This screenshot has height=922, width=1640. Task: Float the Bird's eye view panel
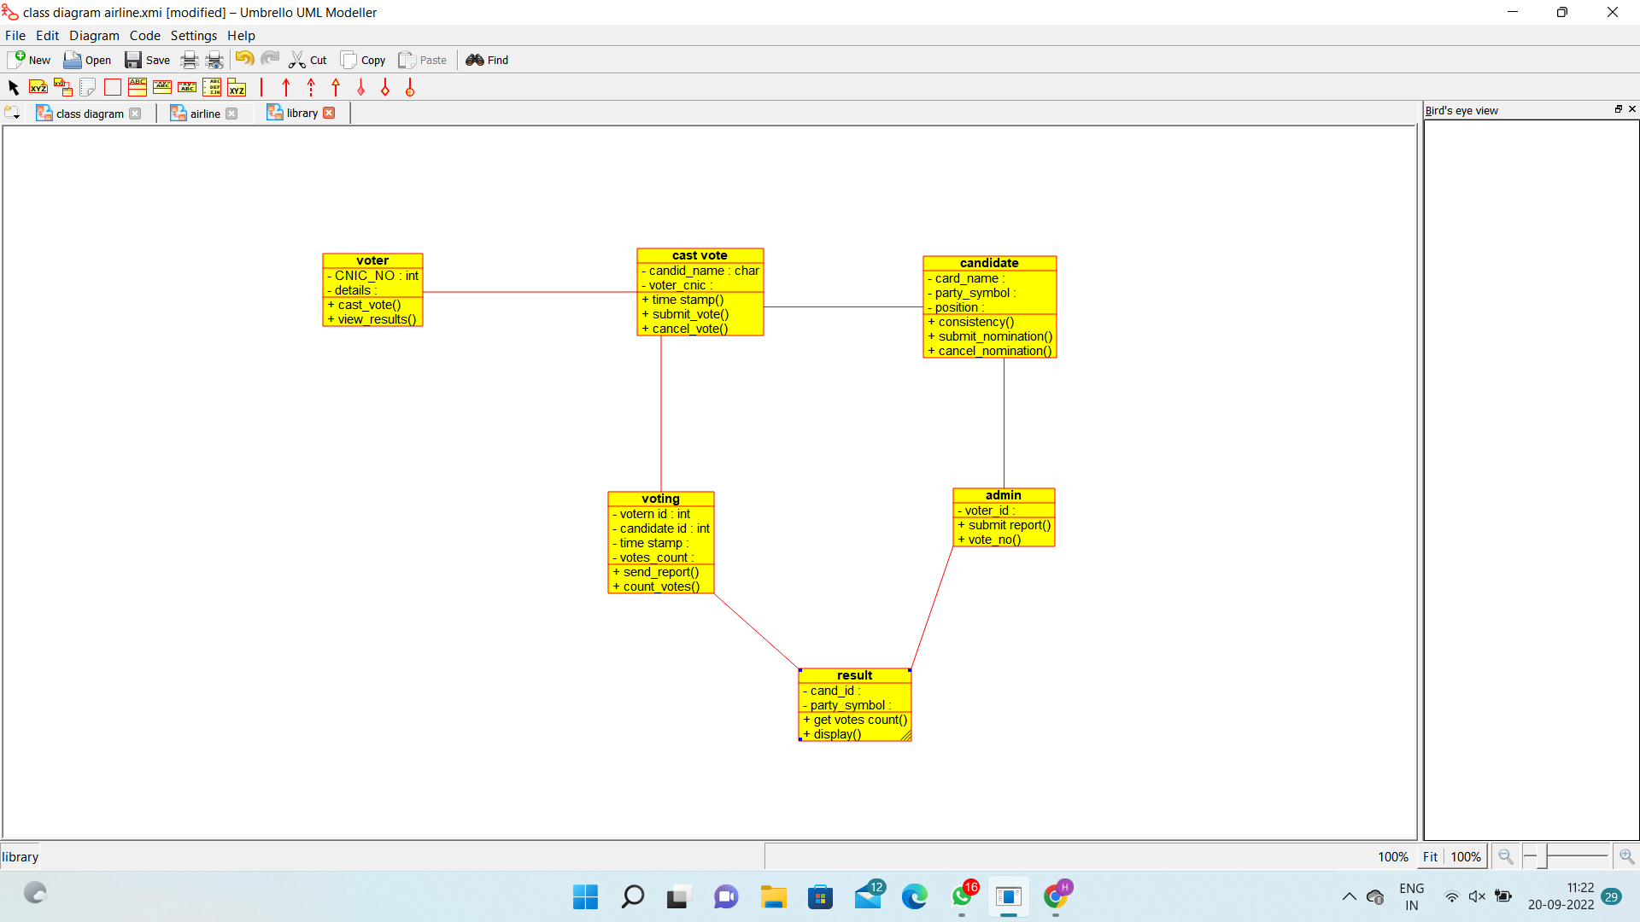(1618, 109)
